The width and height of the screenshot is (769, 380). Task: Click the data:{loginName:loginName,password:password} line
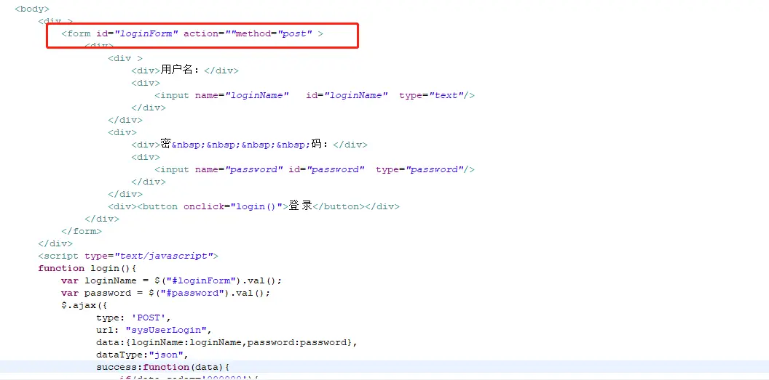[226, 342]
